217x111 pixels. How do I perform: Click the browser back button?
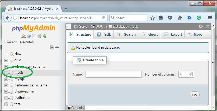[x=7, y=18]
